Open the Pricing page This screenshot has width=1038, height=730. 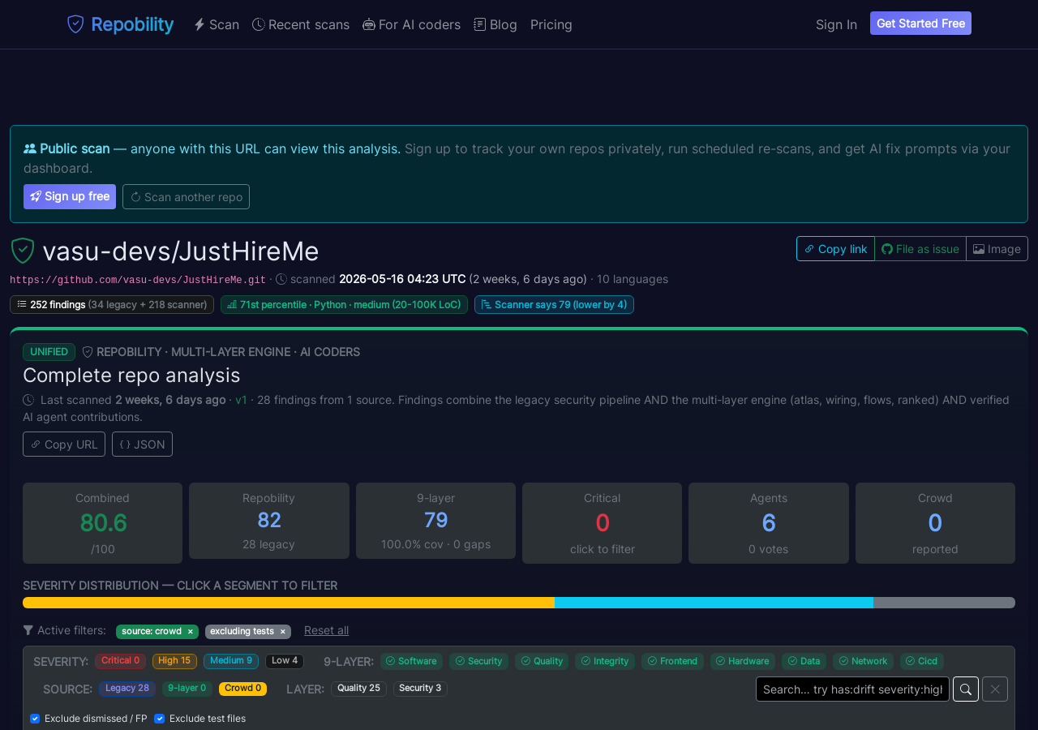pos(551,24)
